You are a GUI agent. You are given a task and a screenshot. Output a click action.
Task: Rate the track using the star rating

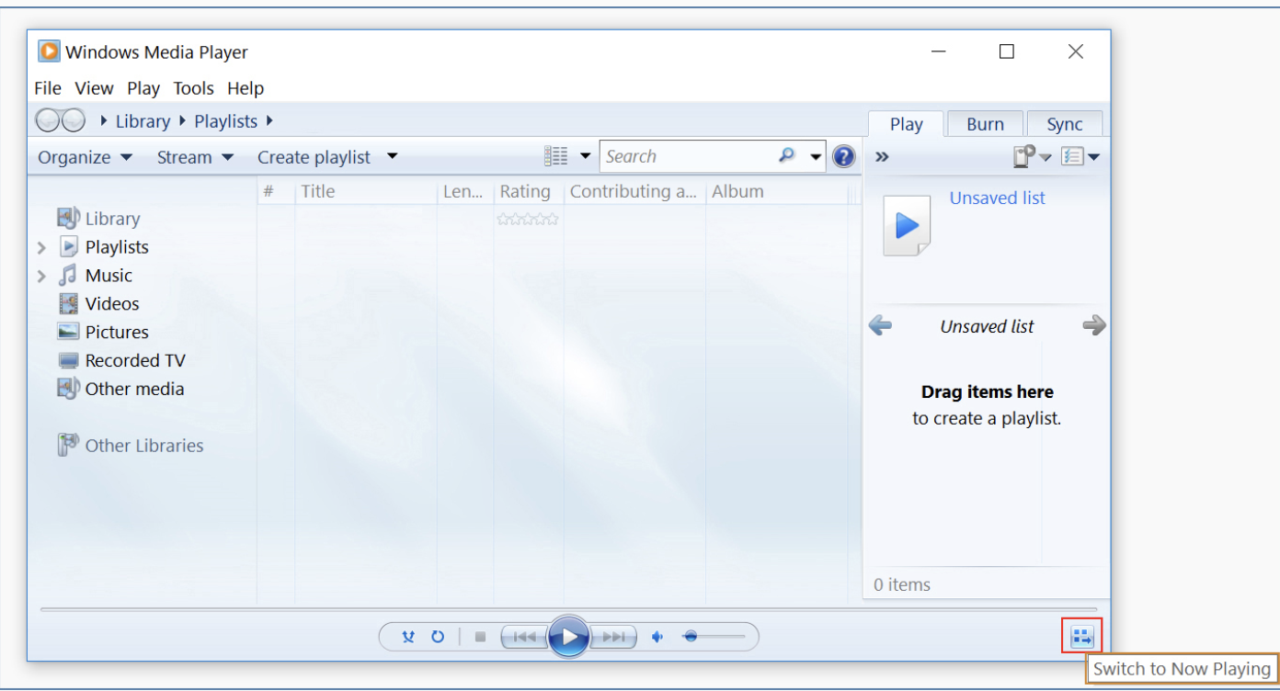[528, 219]
